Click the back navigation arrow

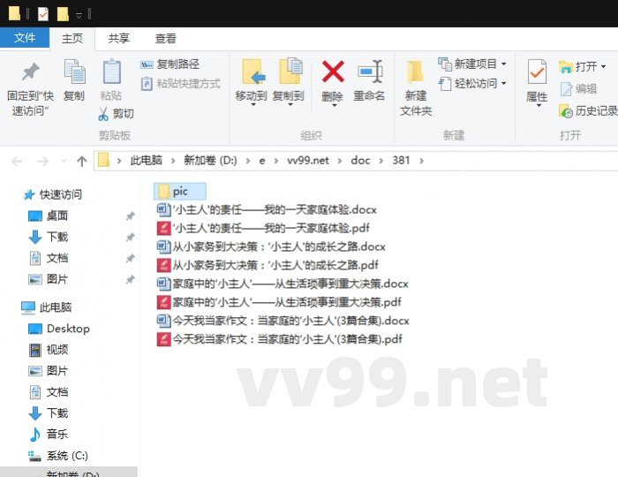pyautogui.click(x=17, y=162)
